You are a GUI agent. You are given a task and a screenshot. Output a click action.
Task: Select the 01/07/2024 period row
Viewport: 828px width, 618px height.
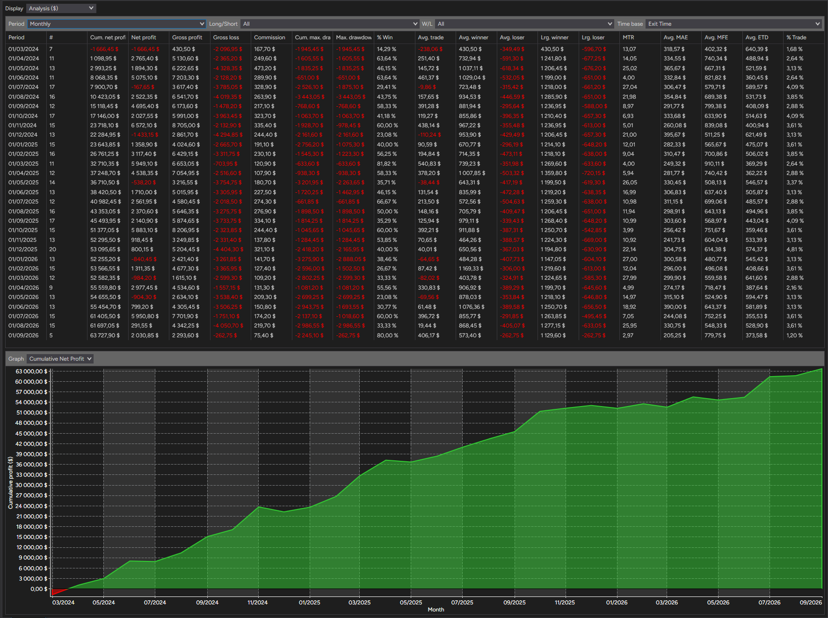click(x=415, y=87)
